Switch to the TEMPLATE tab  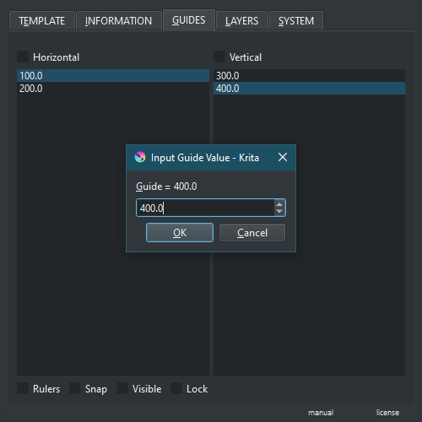click(x=42, y=20)
